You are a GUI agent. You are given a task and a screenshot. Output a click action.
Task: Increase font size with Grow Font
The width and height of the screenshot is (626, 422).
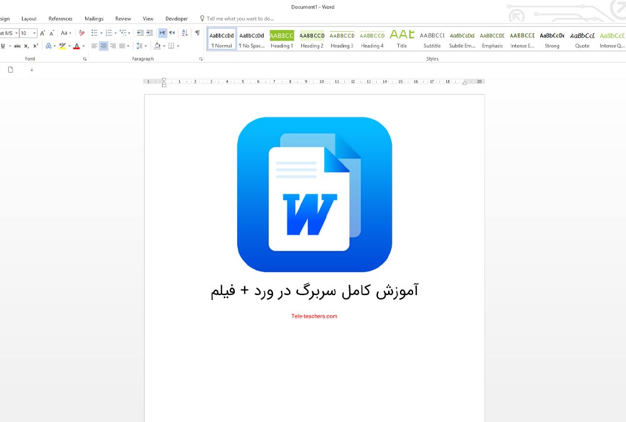pos(43,33)
